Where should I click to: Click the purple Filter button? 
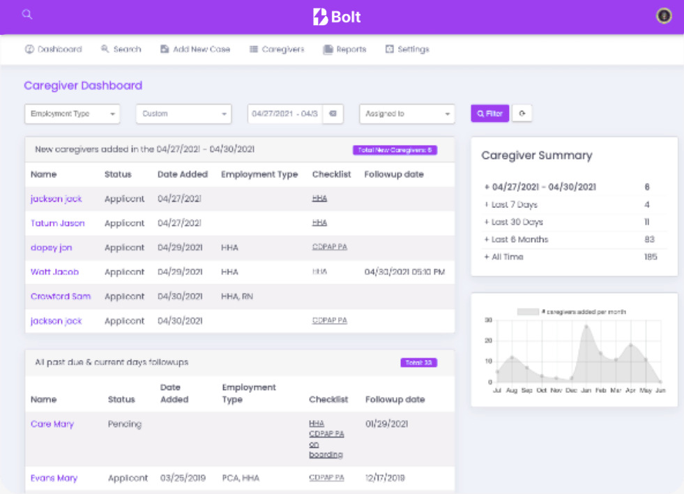pos(489,114)
